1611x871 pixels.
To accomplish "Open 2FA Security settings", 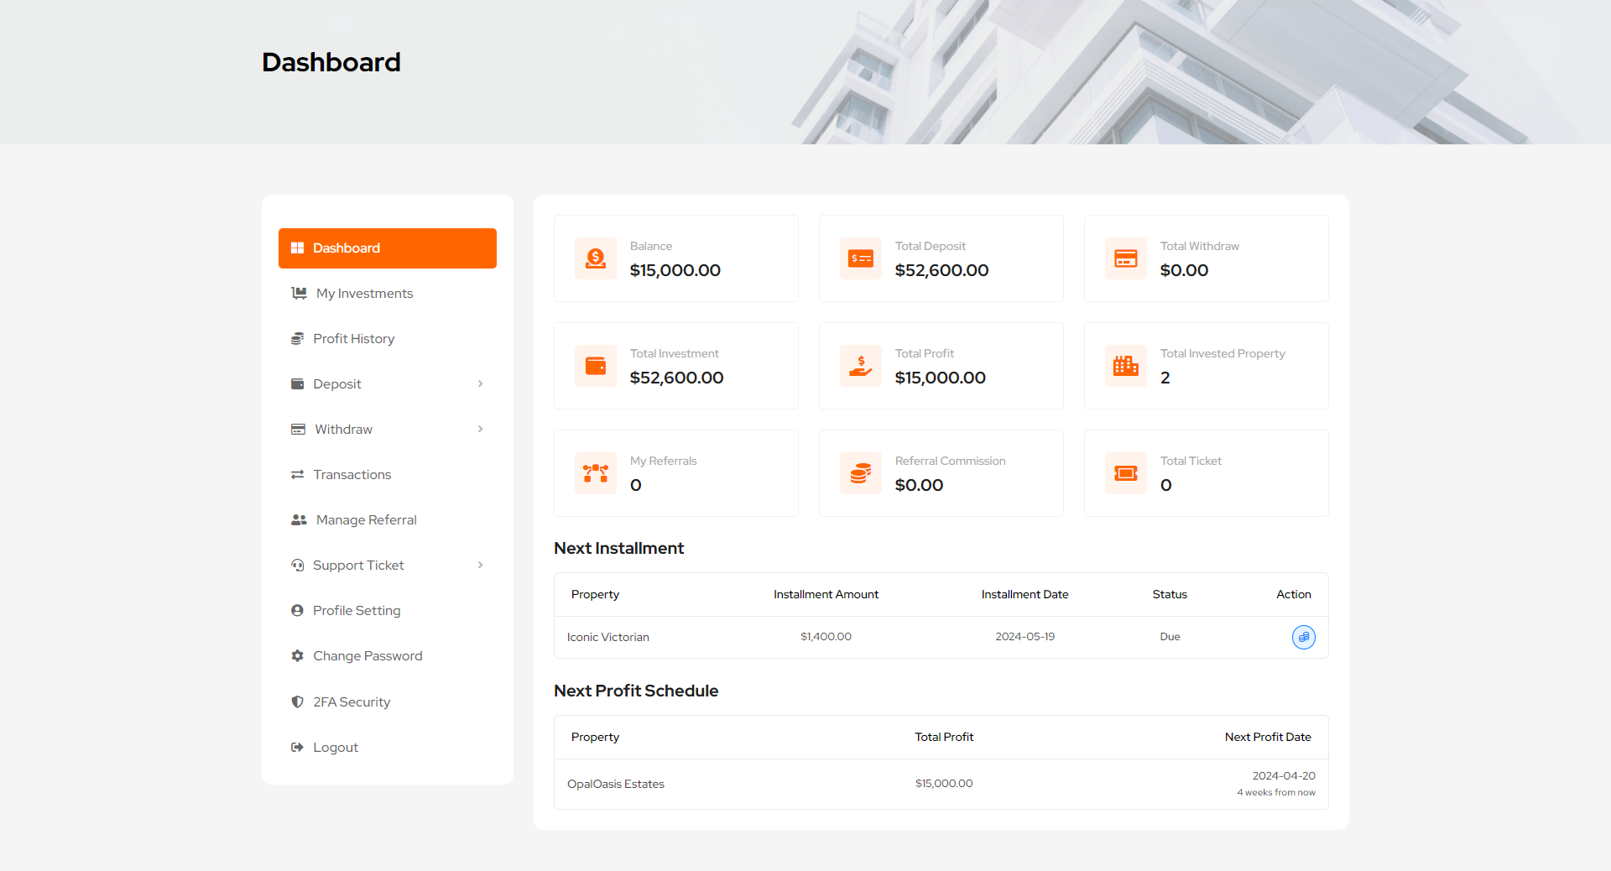I will tap(351, 701).
